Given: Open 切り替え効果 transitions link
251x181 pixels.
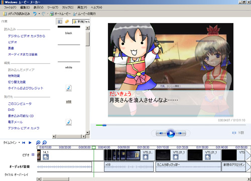Looking at the screenshot, I should (x=17, y=82).
